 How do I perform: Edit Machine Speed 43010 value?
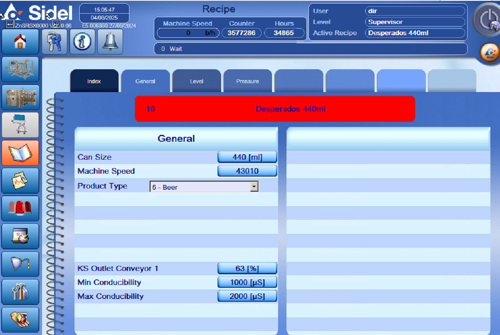click(x=247, y=171)
